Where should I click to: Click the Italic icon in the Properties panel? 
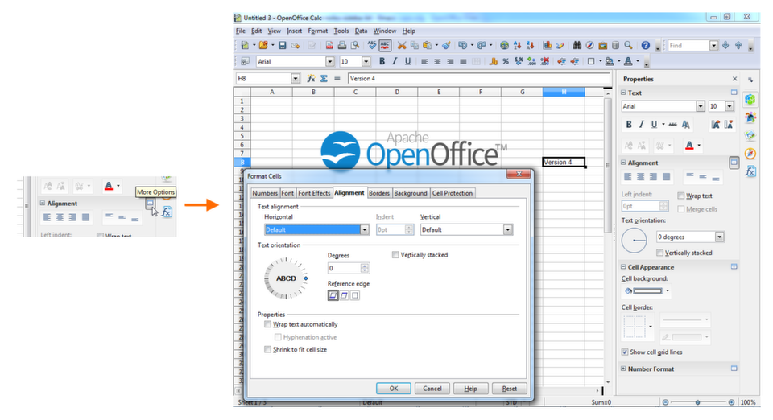coord(642,125)
